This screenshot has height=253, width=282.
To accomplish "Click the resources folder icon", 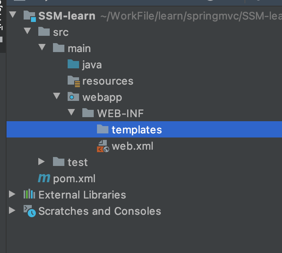I will coord(74,81).
